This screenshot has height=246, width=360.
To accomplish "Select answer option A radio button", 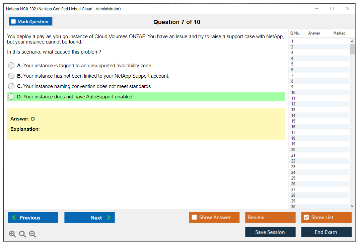I will click(x=11, y=66).
